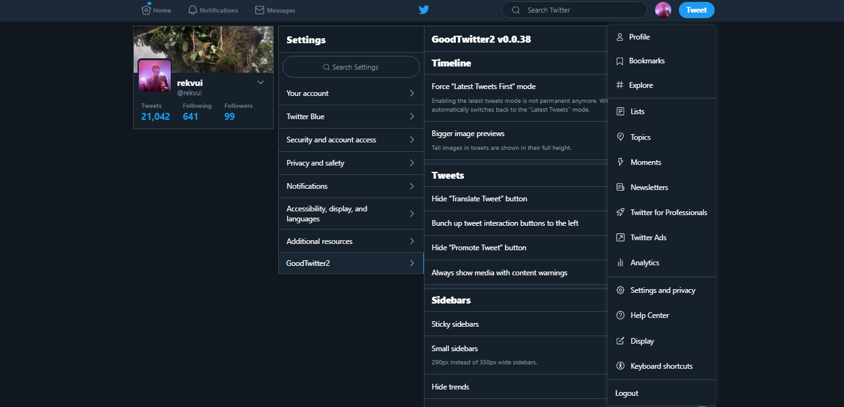Expand the Notifications settings chevron
Image resolution: width=844 pixels, height=407 pixels.
point(412,186)
